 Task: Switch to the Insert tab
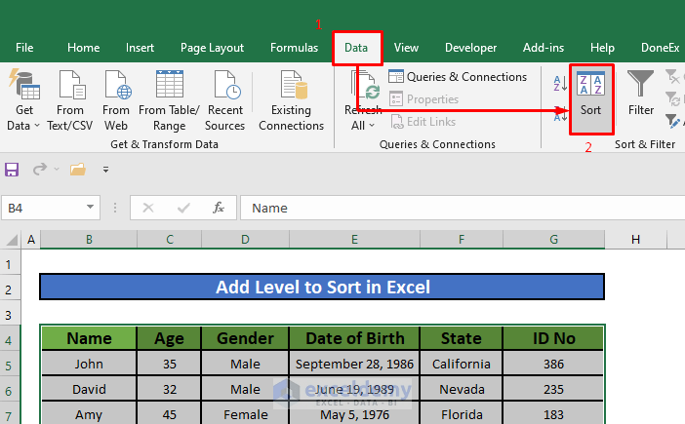pos(140,48)
